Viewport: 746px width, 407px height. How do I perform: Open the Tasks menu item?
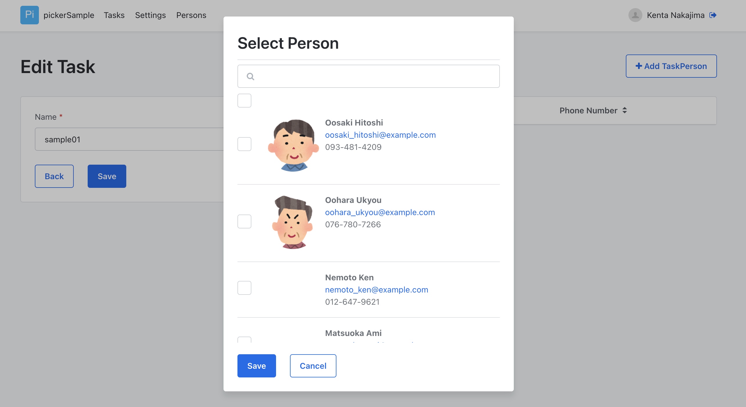[x=114, y=15]
